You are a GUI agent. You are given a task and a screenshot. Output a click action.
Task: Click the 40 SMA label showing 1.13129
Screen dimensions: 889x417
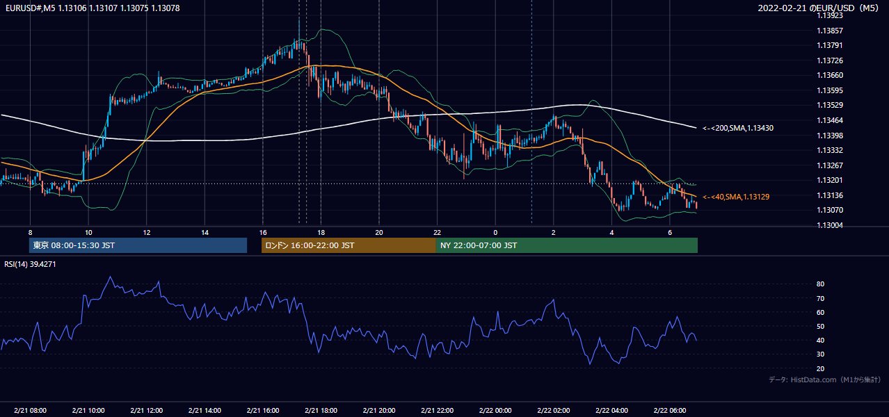[x=736, y=197]
